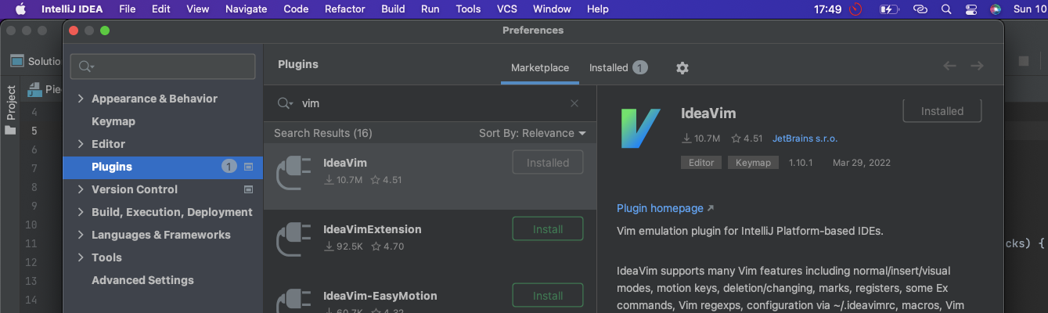Open the Refactor menu
This screenshot has height=313, width=1048.
[345, 9]
